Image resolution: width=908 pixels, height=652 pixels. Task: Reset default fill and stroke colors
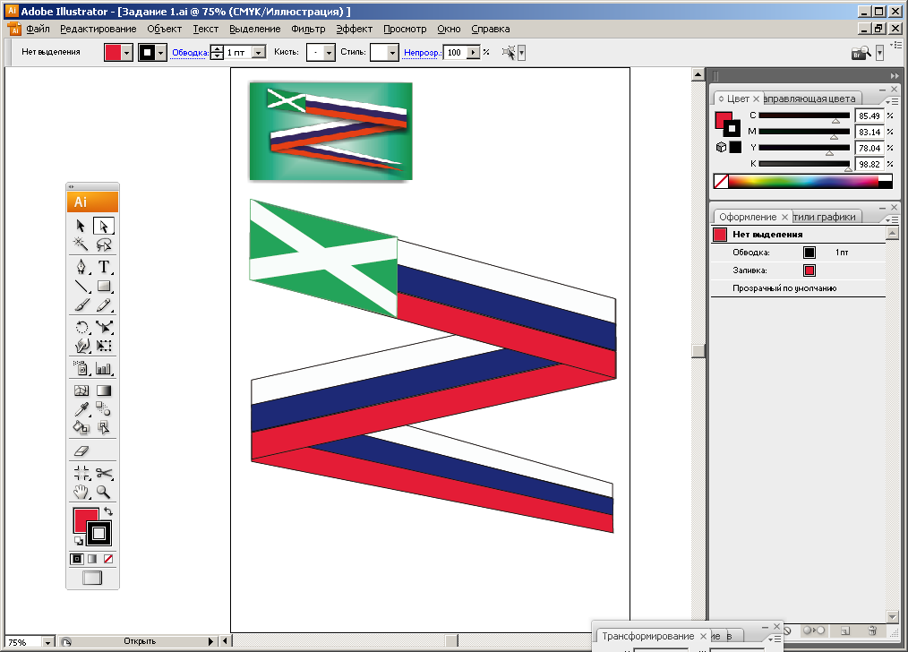click(x=78, y=541)
